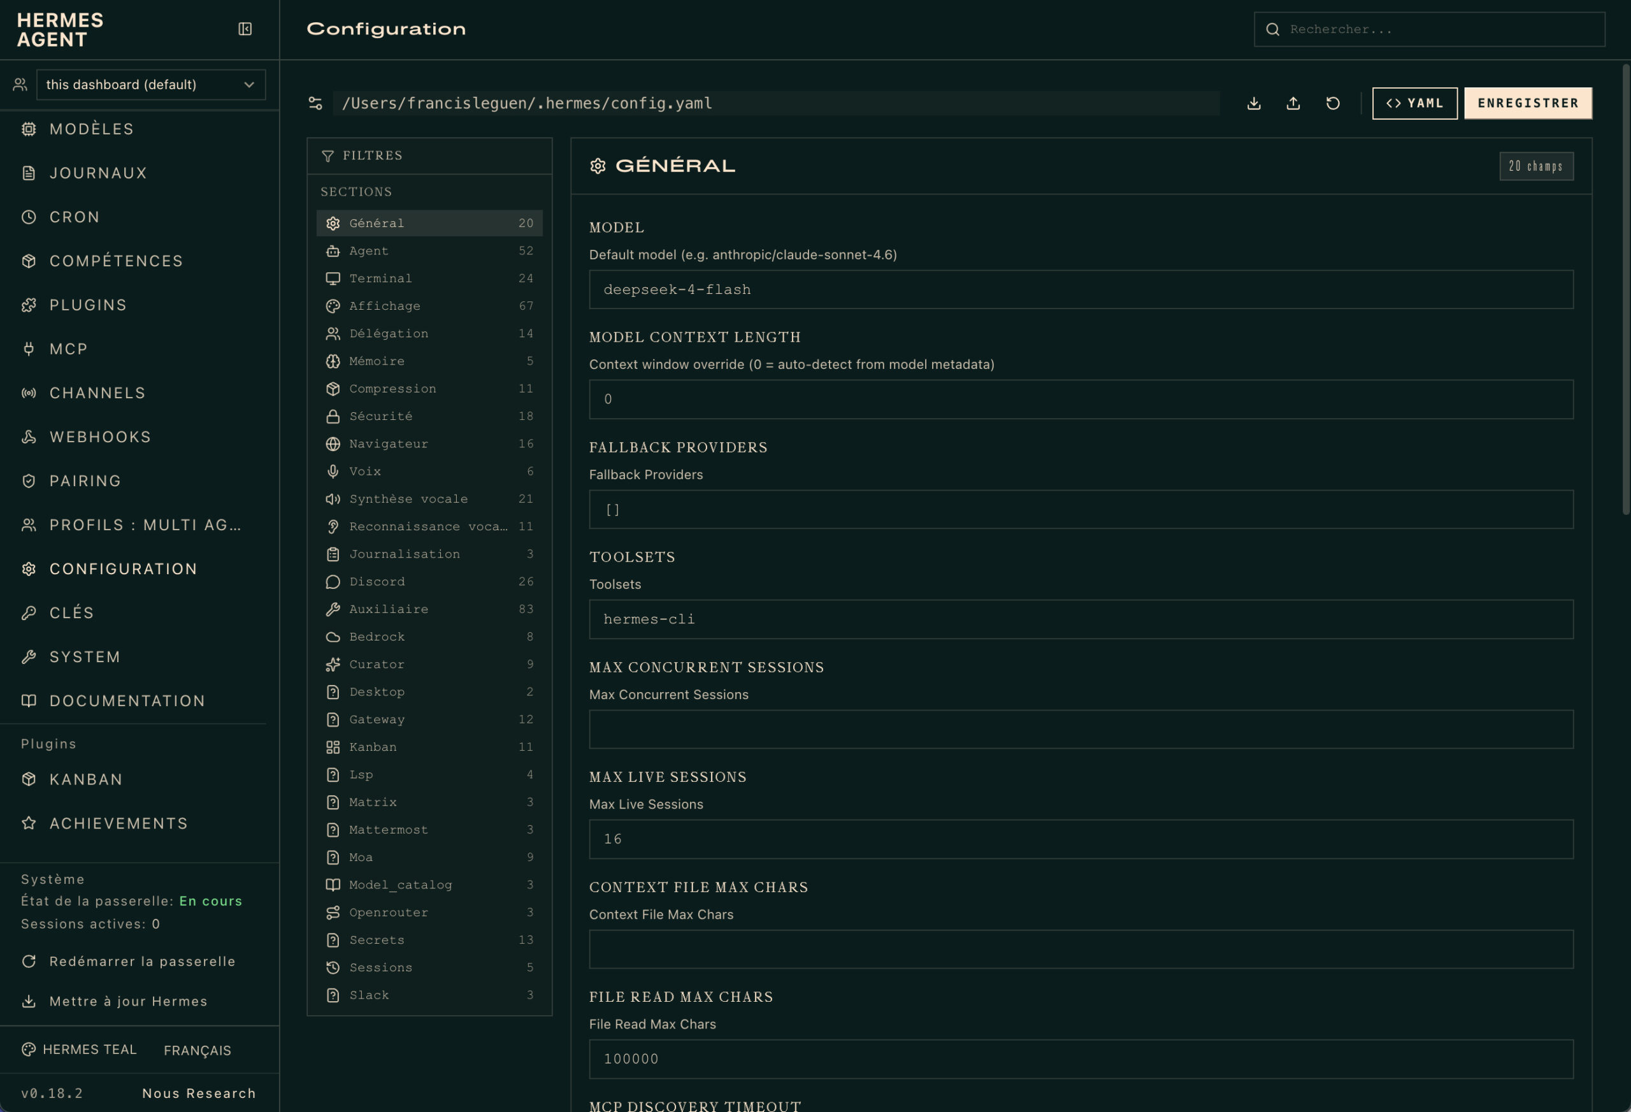Image resolution: width=1631 pixels, height=1112 pixels.
Task: Click the File Read Max Chars field
Action: tap(1081, 1058)
